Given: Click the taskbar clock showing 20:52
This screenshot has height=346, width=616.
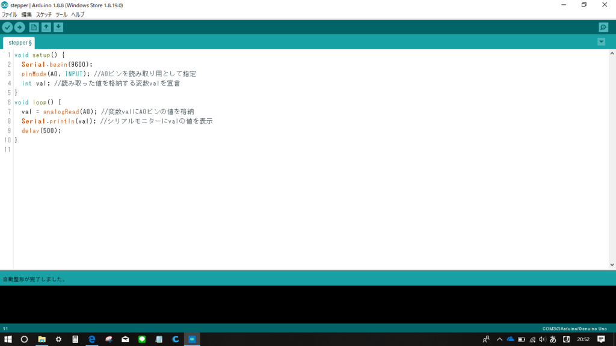Looking at the screenshot, I should tap(584, 339).
